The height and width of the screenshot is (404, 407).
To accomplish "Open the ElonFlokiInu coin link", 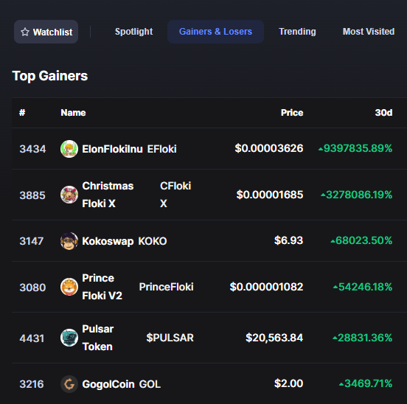I will click(x=112, y=149).
